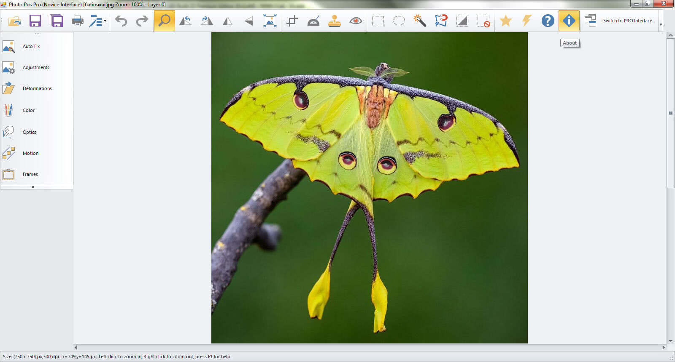Expand the dropdown arrow beside script tools icon

pyautogui.click(x=105, y=21)
